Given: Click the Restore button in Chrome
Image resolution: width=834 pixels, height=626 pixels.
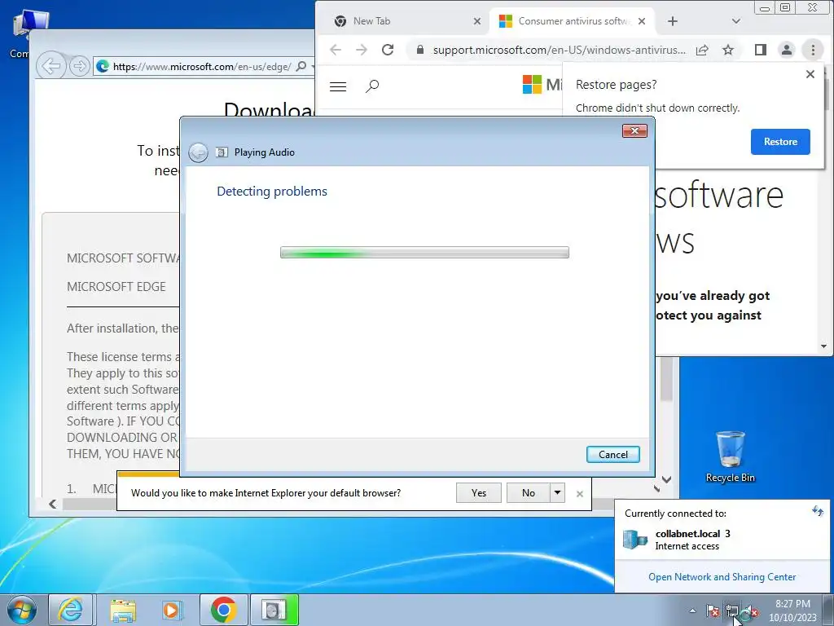Looking at the screenshot, I should (780, 142).
